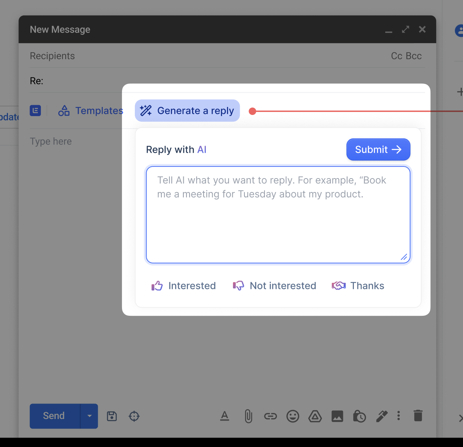
Task: Insert an emoji into the email
Action: (x=293, y=416)
